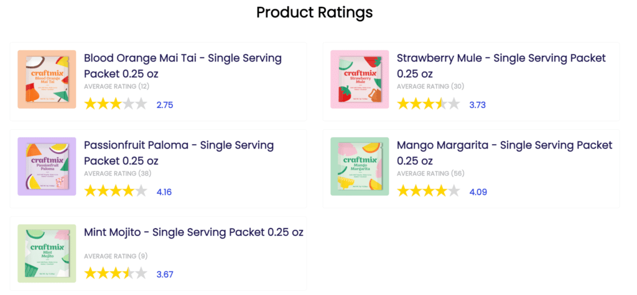
Task: Click the 3.73 rating score
Action: [477, 105]
